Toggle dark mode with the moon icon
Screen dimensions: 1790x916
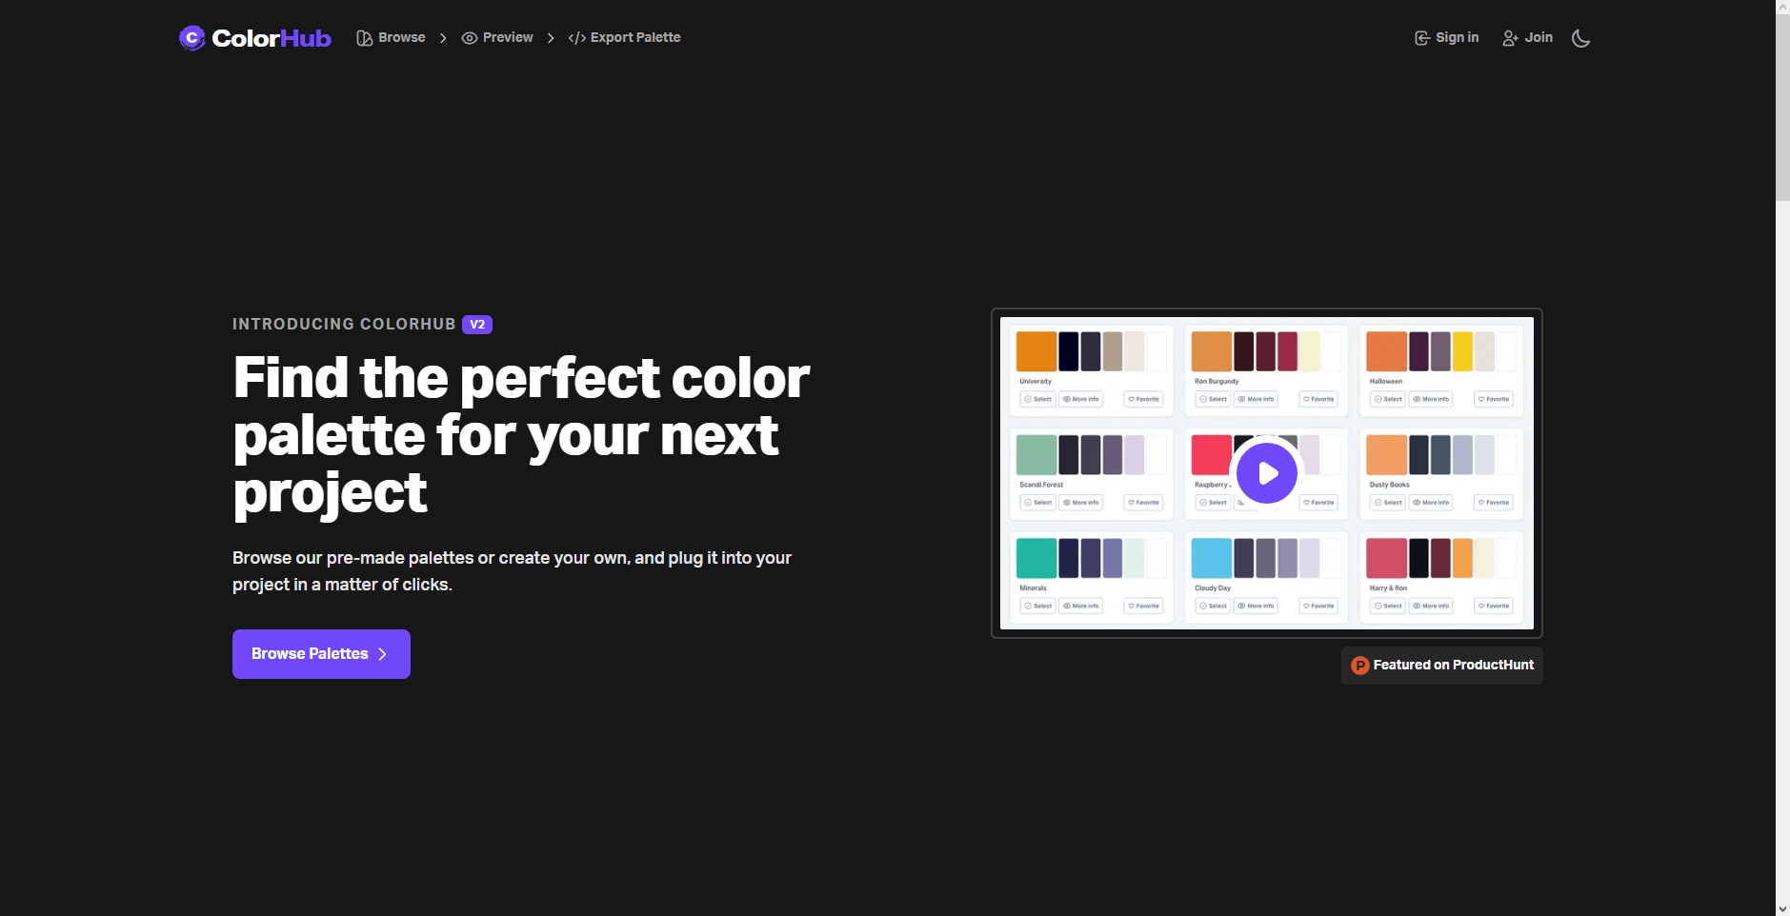[x=1581, y=38]
